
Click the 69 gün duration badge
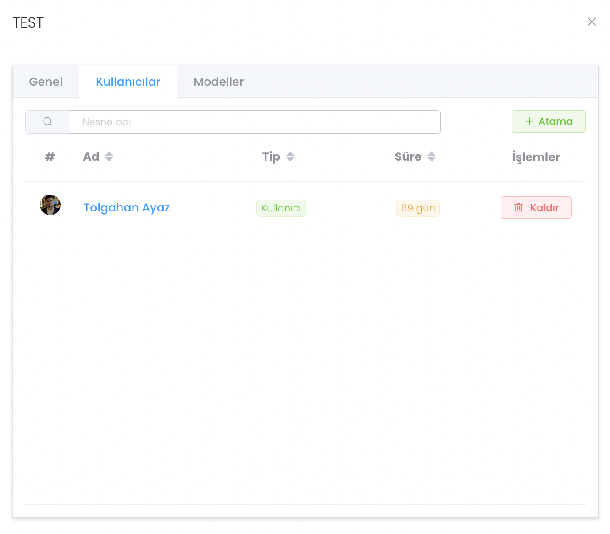tap(418, 208)
